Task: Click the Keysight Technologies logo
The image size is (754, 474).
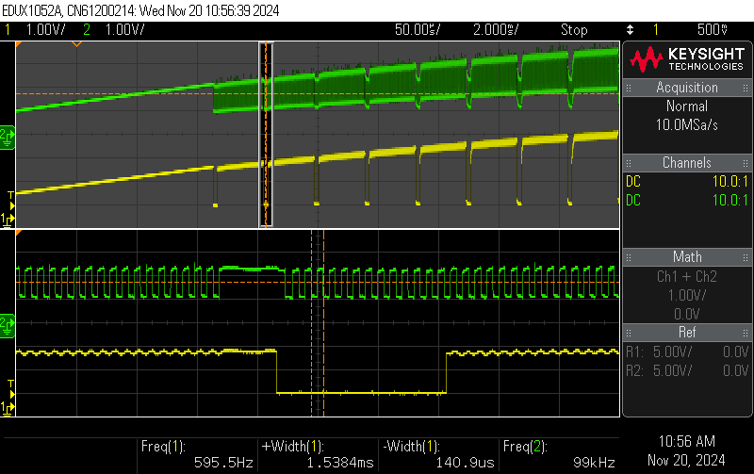Action: point(687,59)
